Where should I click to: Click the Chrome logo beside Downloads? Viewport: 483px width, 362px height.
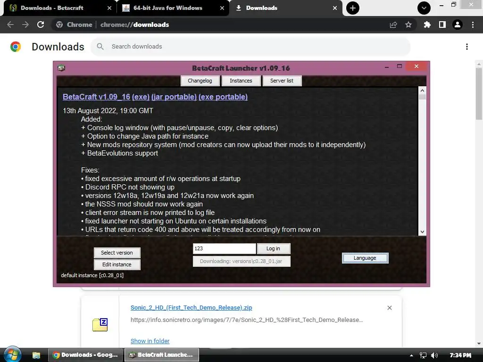pyautogui.click(x=16, y=47)
